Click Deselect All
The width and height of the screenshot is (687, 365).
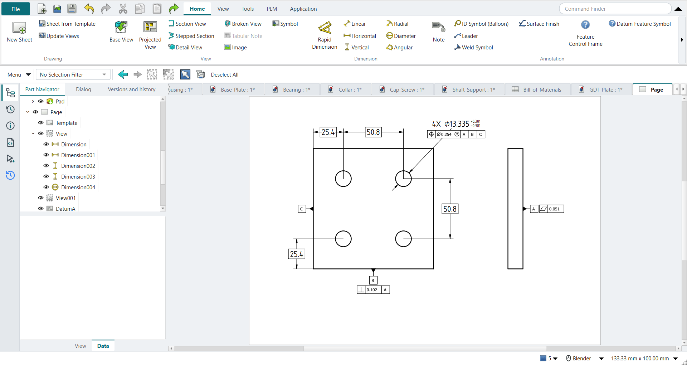[x=225, y=74]
